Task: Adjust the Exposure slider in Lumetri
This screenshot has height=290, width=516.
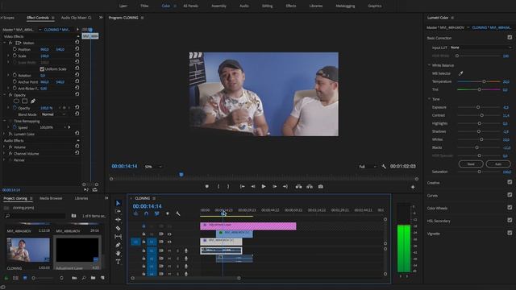Action: tap(479, 107)
